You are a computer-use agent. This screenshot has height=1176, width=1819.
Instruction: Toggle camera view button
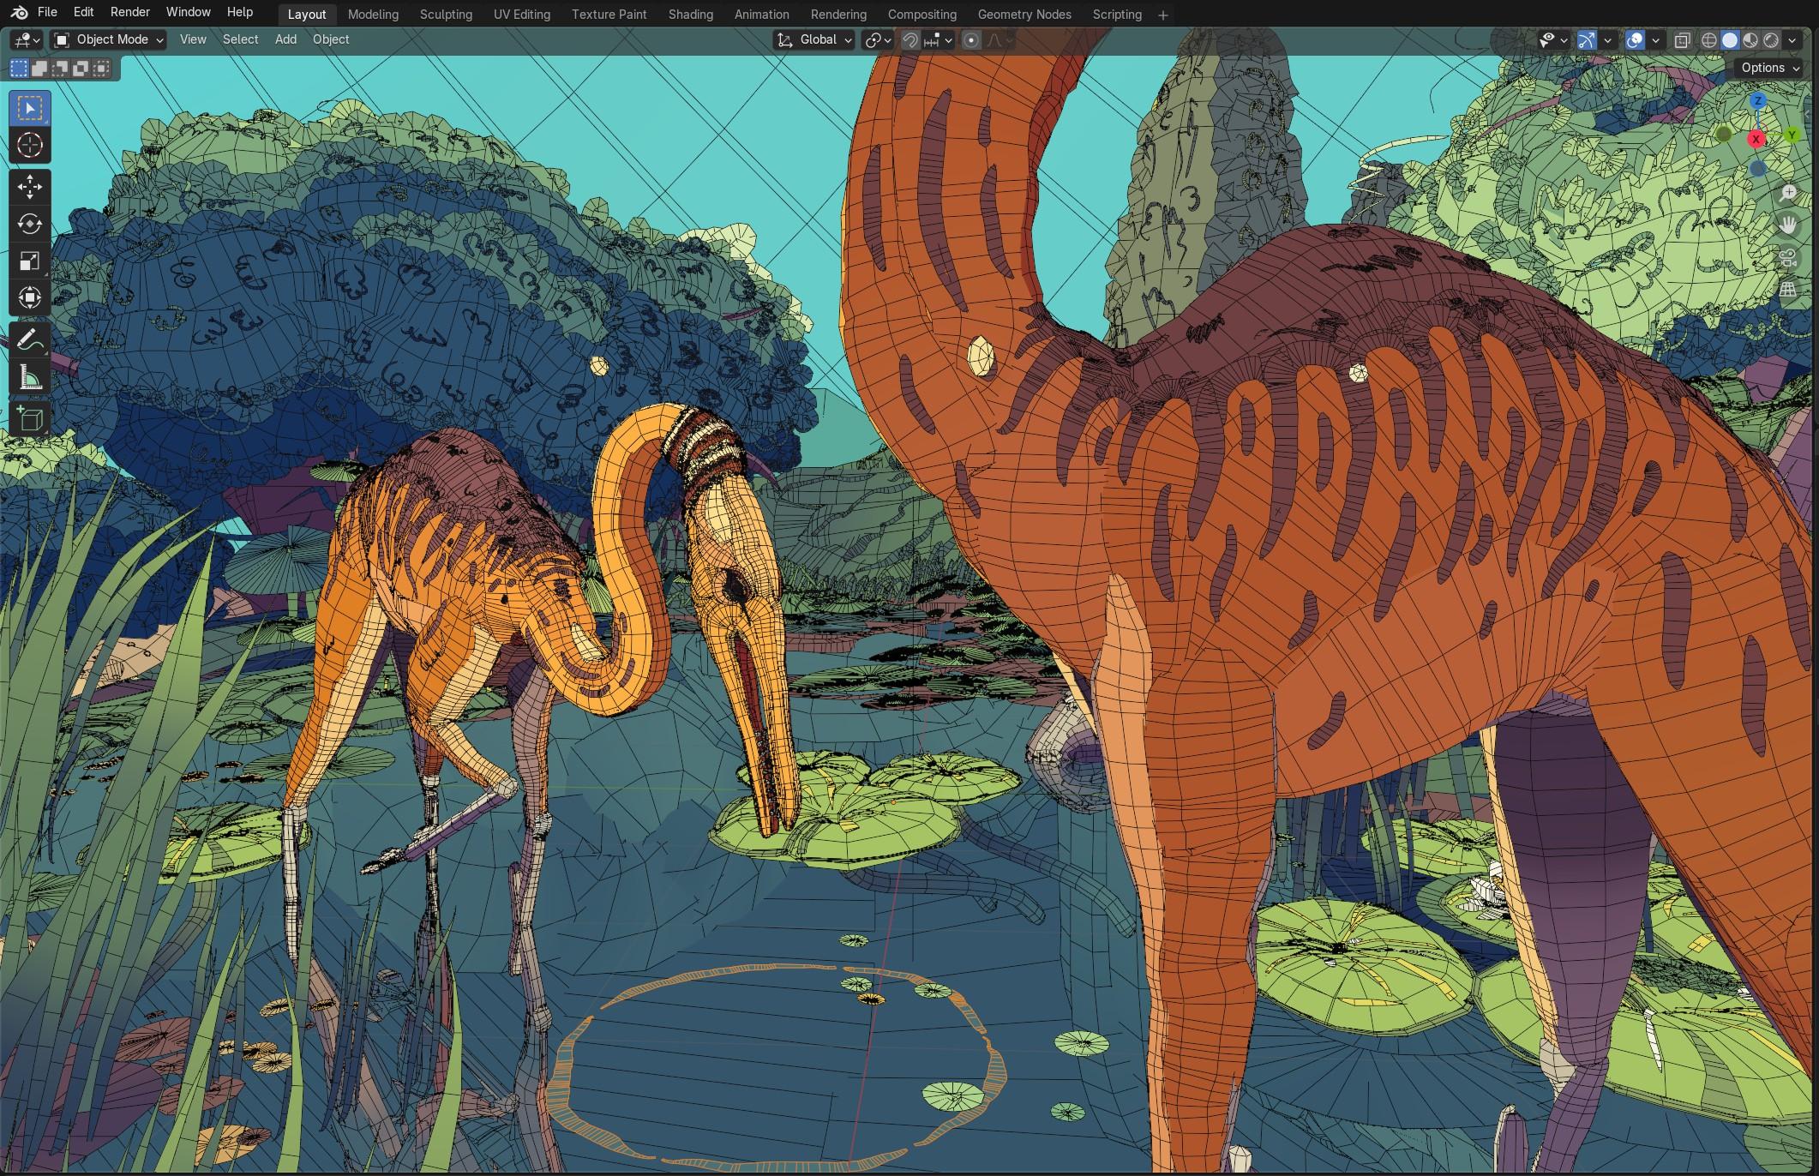point(1787,257)
